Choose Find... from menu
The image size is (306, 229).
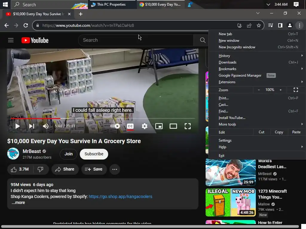click(256, 111)
